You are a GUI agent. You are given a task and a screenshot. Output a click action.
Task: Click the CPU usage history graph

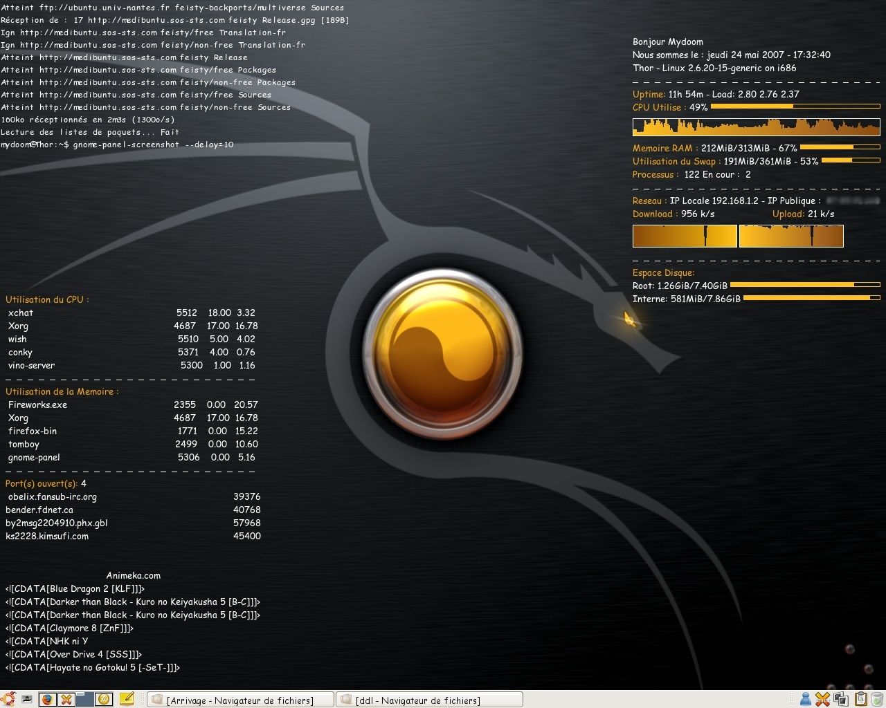coord(757,127)
